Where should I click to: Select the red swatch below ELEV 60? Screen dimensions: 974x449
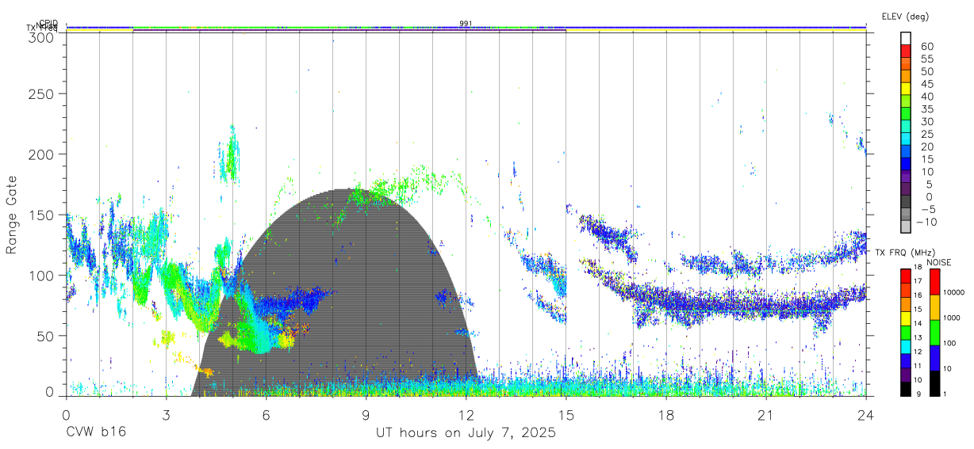click(x=906, y=51)
